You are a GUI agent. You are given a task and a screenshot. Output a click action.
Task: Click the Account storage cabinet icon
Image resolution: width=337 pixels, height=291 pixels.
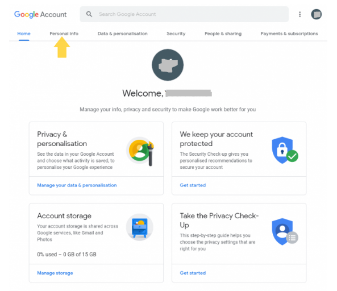(140, 227)
